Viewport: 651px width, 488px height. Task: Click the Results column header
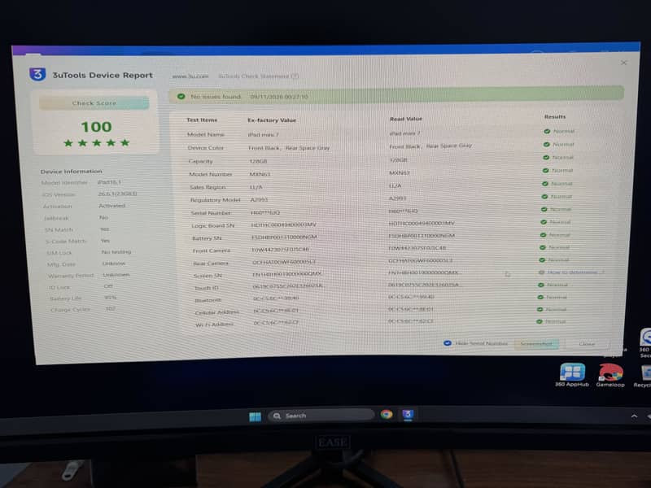point(555,116)
